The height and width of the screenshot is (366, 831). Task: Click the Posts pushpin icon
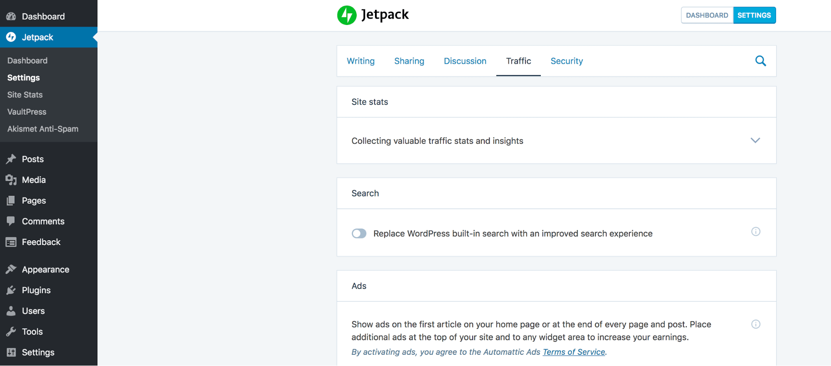point(11,159)
